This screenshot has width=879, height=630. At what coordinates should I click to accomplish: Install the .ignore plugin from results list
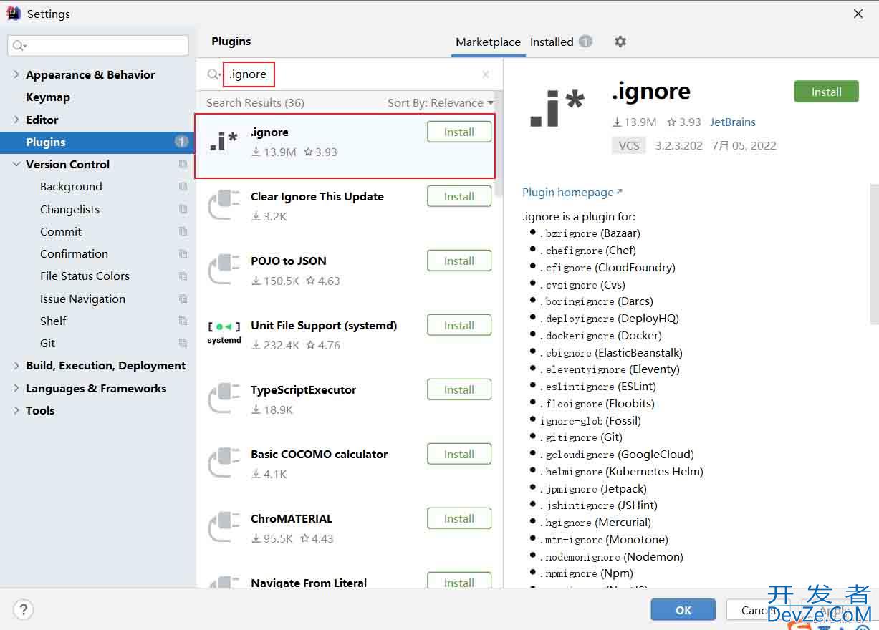[x=459, y=132]
